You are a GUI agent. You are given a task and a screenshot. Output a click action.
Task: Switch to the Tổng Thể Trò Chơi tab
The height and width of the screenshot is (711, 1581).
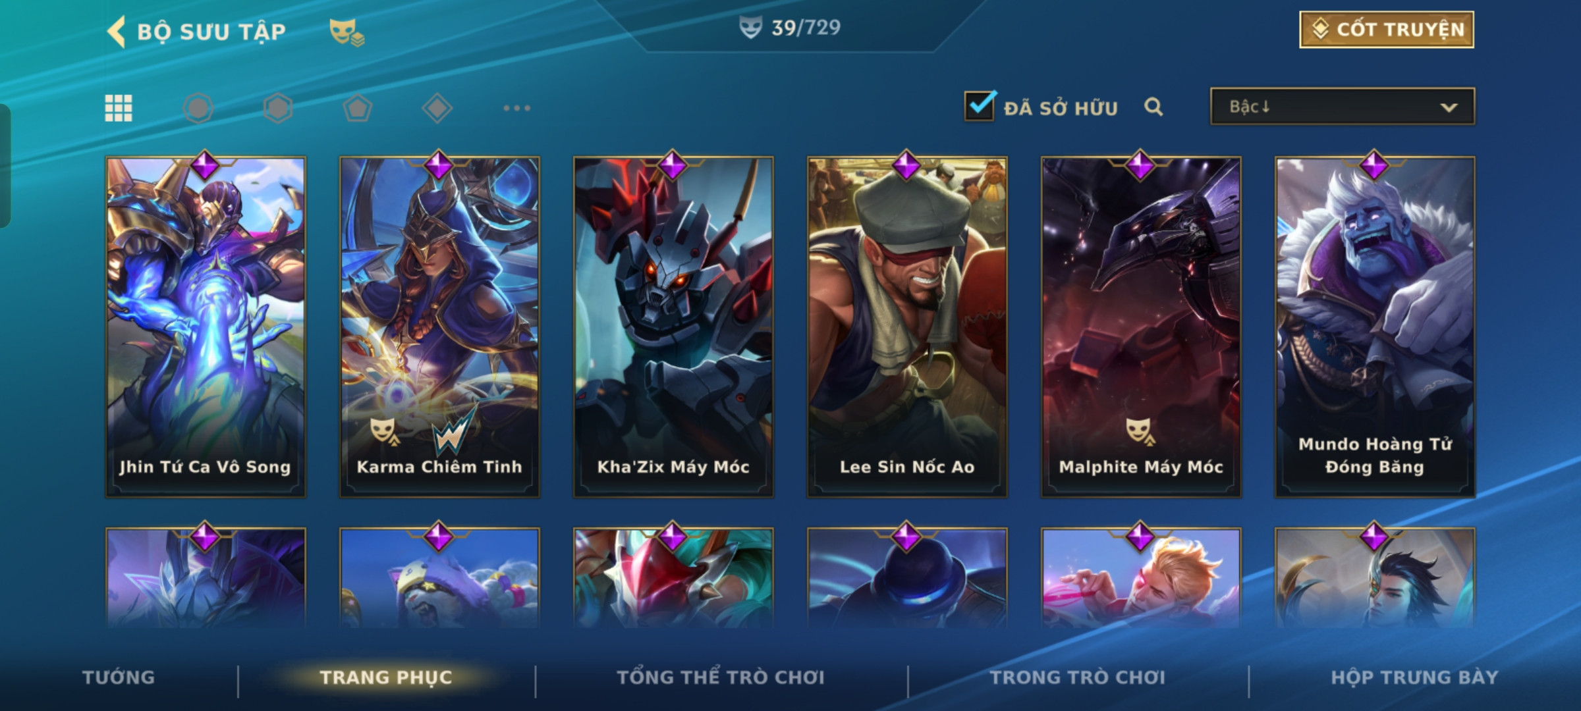[721, 677]
